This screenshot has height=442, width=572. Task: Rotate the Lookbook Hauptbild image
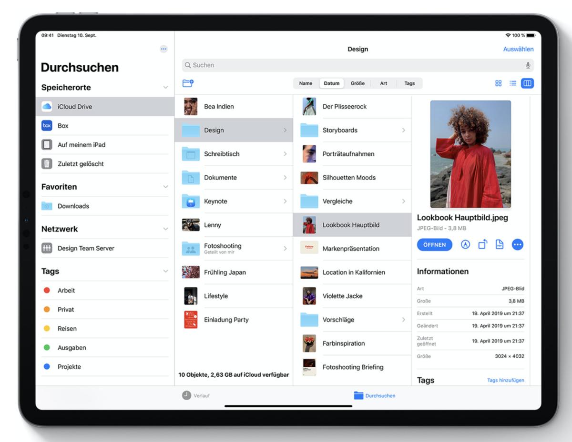(x=483, y=244)
